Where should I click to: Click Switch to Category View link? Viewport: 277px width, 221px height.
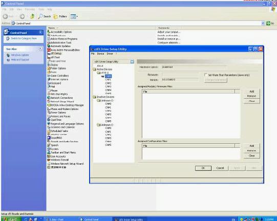pyautogui.click(x=24, y=38)
